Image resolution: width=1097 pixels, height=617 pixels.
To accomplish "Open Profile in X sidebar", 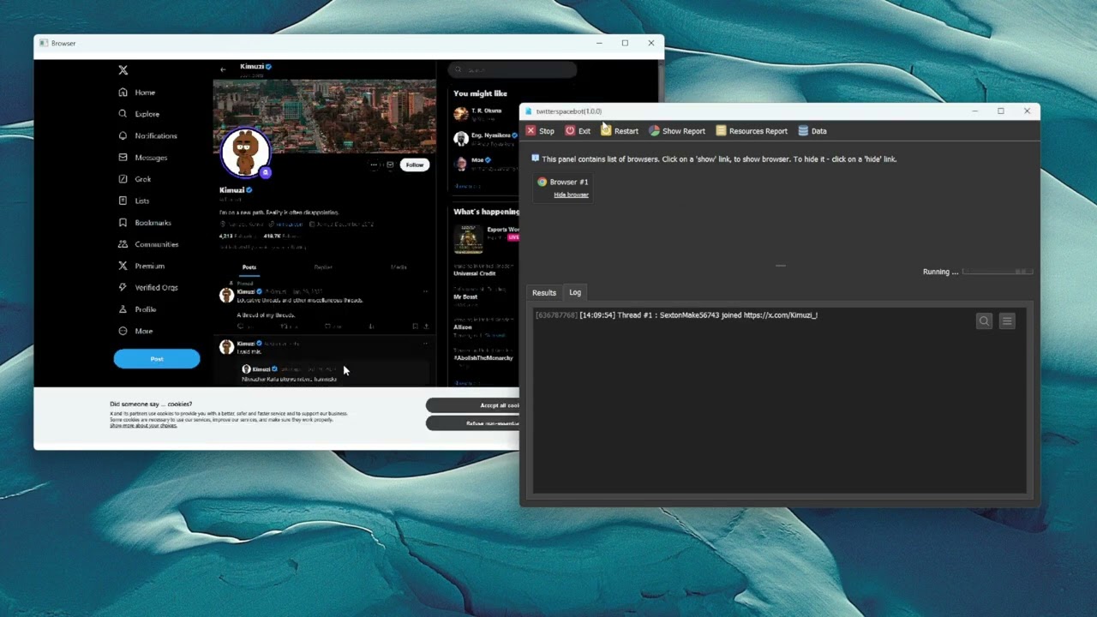I will pyautogui.click(x=137, y=309).
